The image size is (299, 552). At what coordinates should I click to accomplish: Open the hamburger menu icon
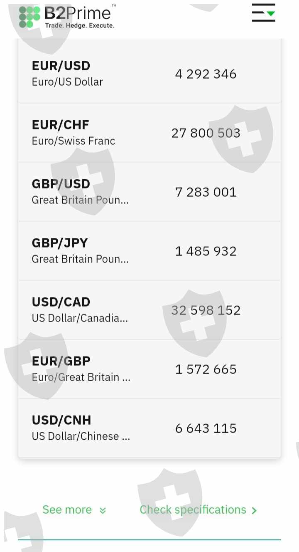click(x=263, y=13)
